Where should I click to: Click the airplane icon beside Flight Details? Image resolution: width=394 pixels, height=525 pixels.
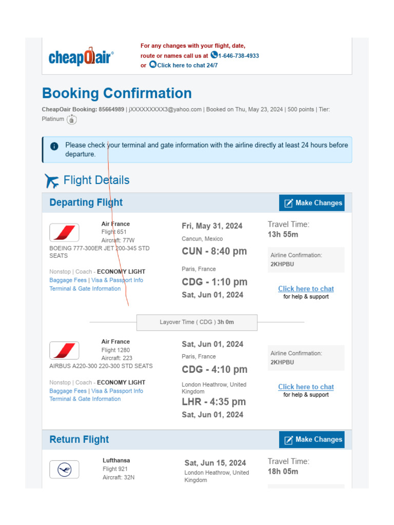pyautogui.click(x=52, y=181)
